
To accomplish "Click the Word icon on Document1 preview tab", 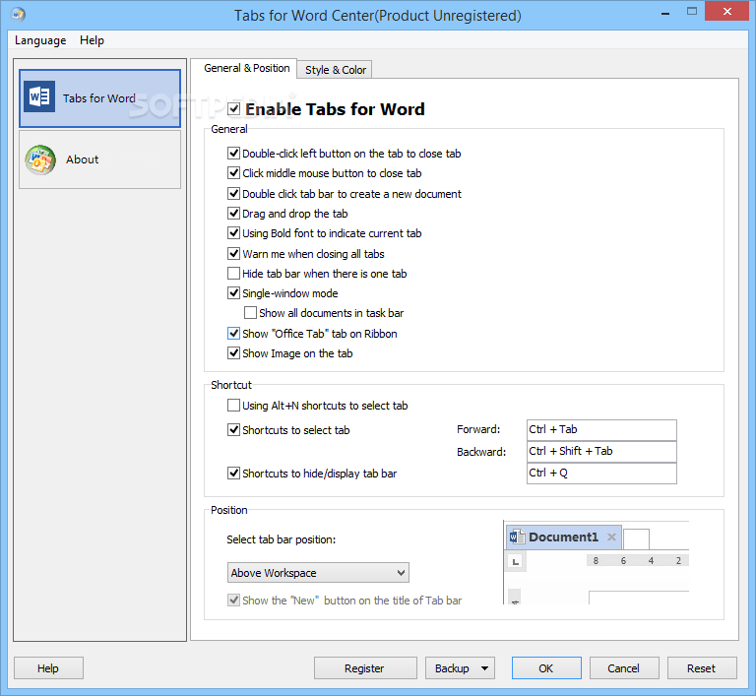I will [518, 537].
